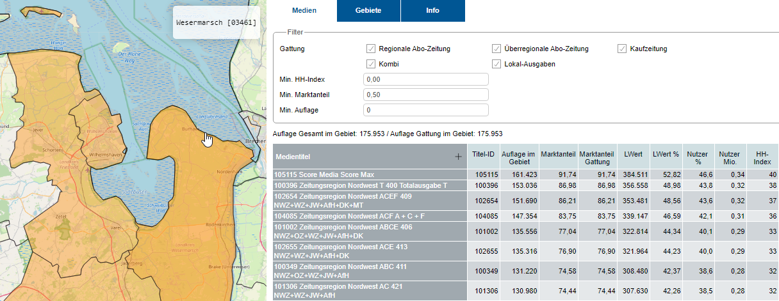Toggle Regionale Abo-Zeitung checkbox
Viewport: 779px width, 301px height.
371,49
